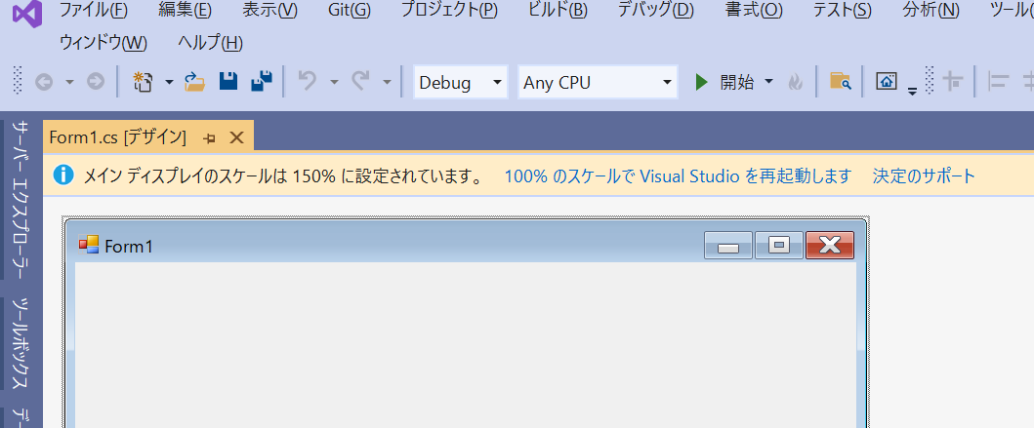This screenshot has width=1034, height=428.
Task: Open the Any CPU platform dropdown
Action: tap(599, 82)
